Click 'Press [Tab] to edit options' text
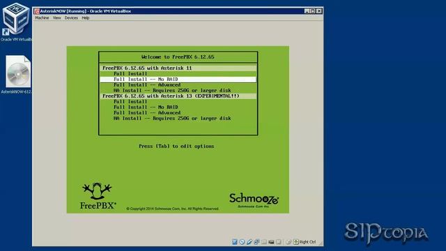Screen dimensions: 446x251 click(176, 146)
